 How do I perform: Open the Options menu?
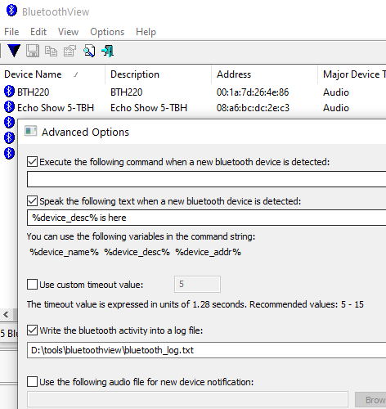[x=107, y=32]
